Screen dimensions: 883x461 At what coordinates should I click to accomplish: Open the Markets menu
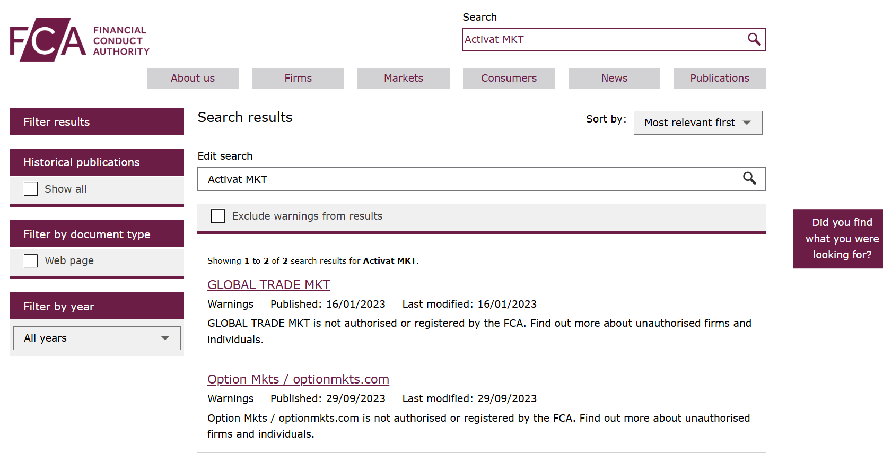coord(404,78)
